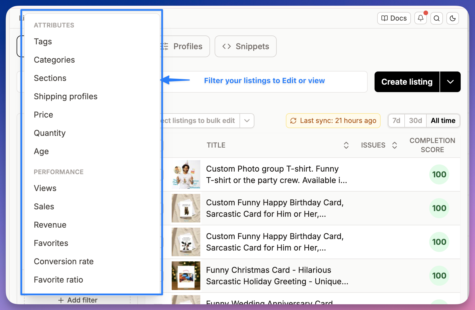Switch to the Snippets tab

point(246,46)
